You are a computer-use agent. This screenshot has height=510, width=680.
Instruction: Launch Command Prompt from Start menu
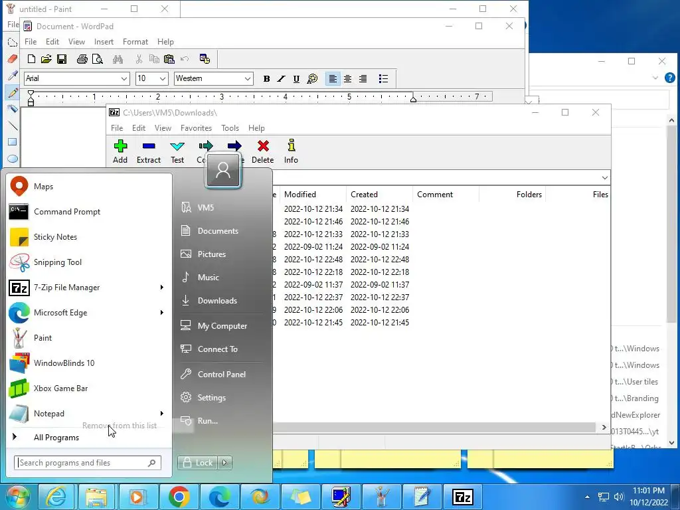point(90,212)
